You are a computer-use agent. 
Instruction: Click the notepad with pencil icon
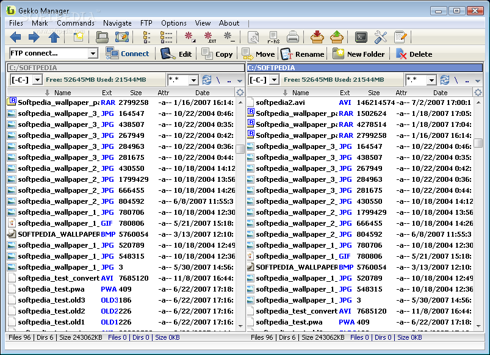(x=400, y=37)
